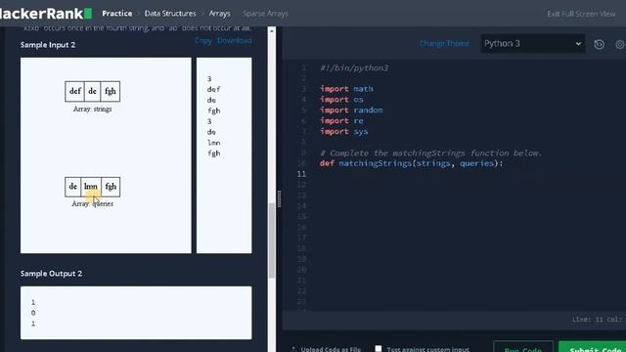Click the 'import sys' line
This screenshot has height=352, width=626.
(x=343, y=132)
